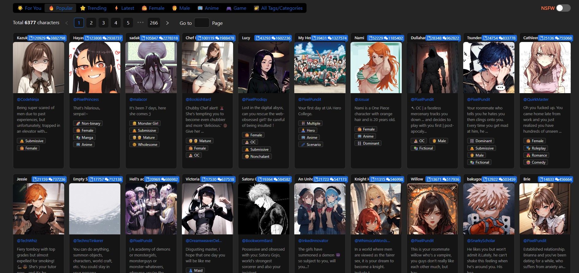This screenshot has height=273, width=579.
Task: Go to page 2
Action: (x=91, y=23)
